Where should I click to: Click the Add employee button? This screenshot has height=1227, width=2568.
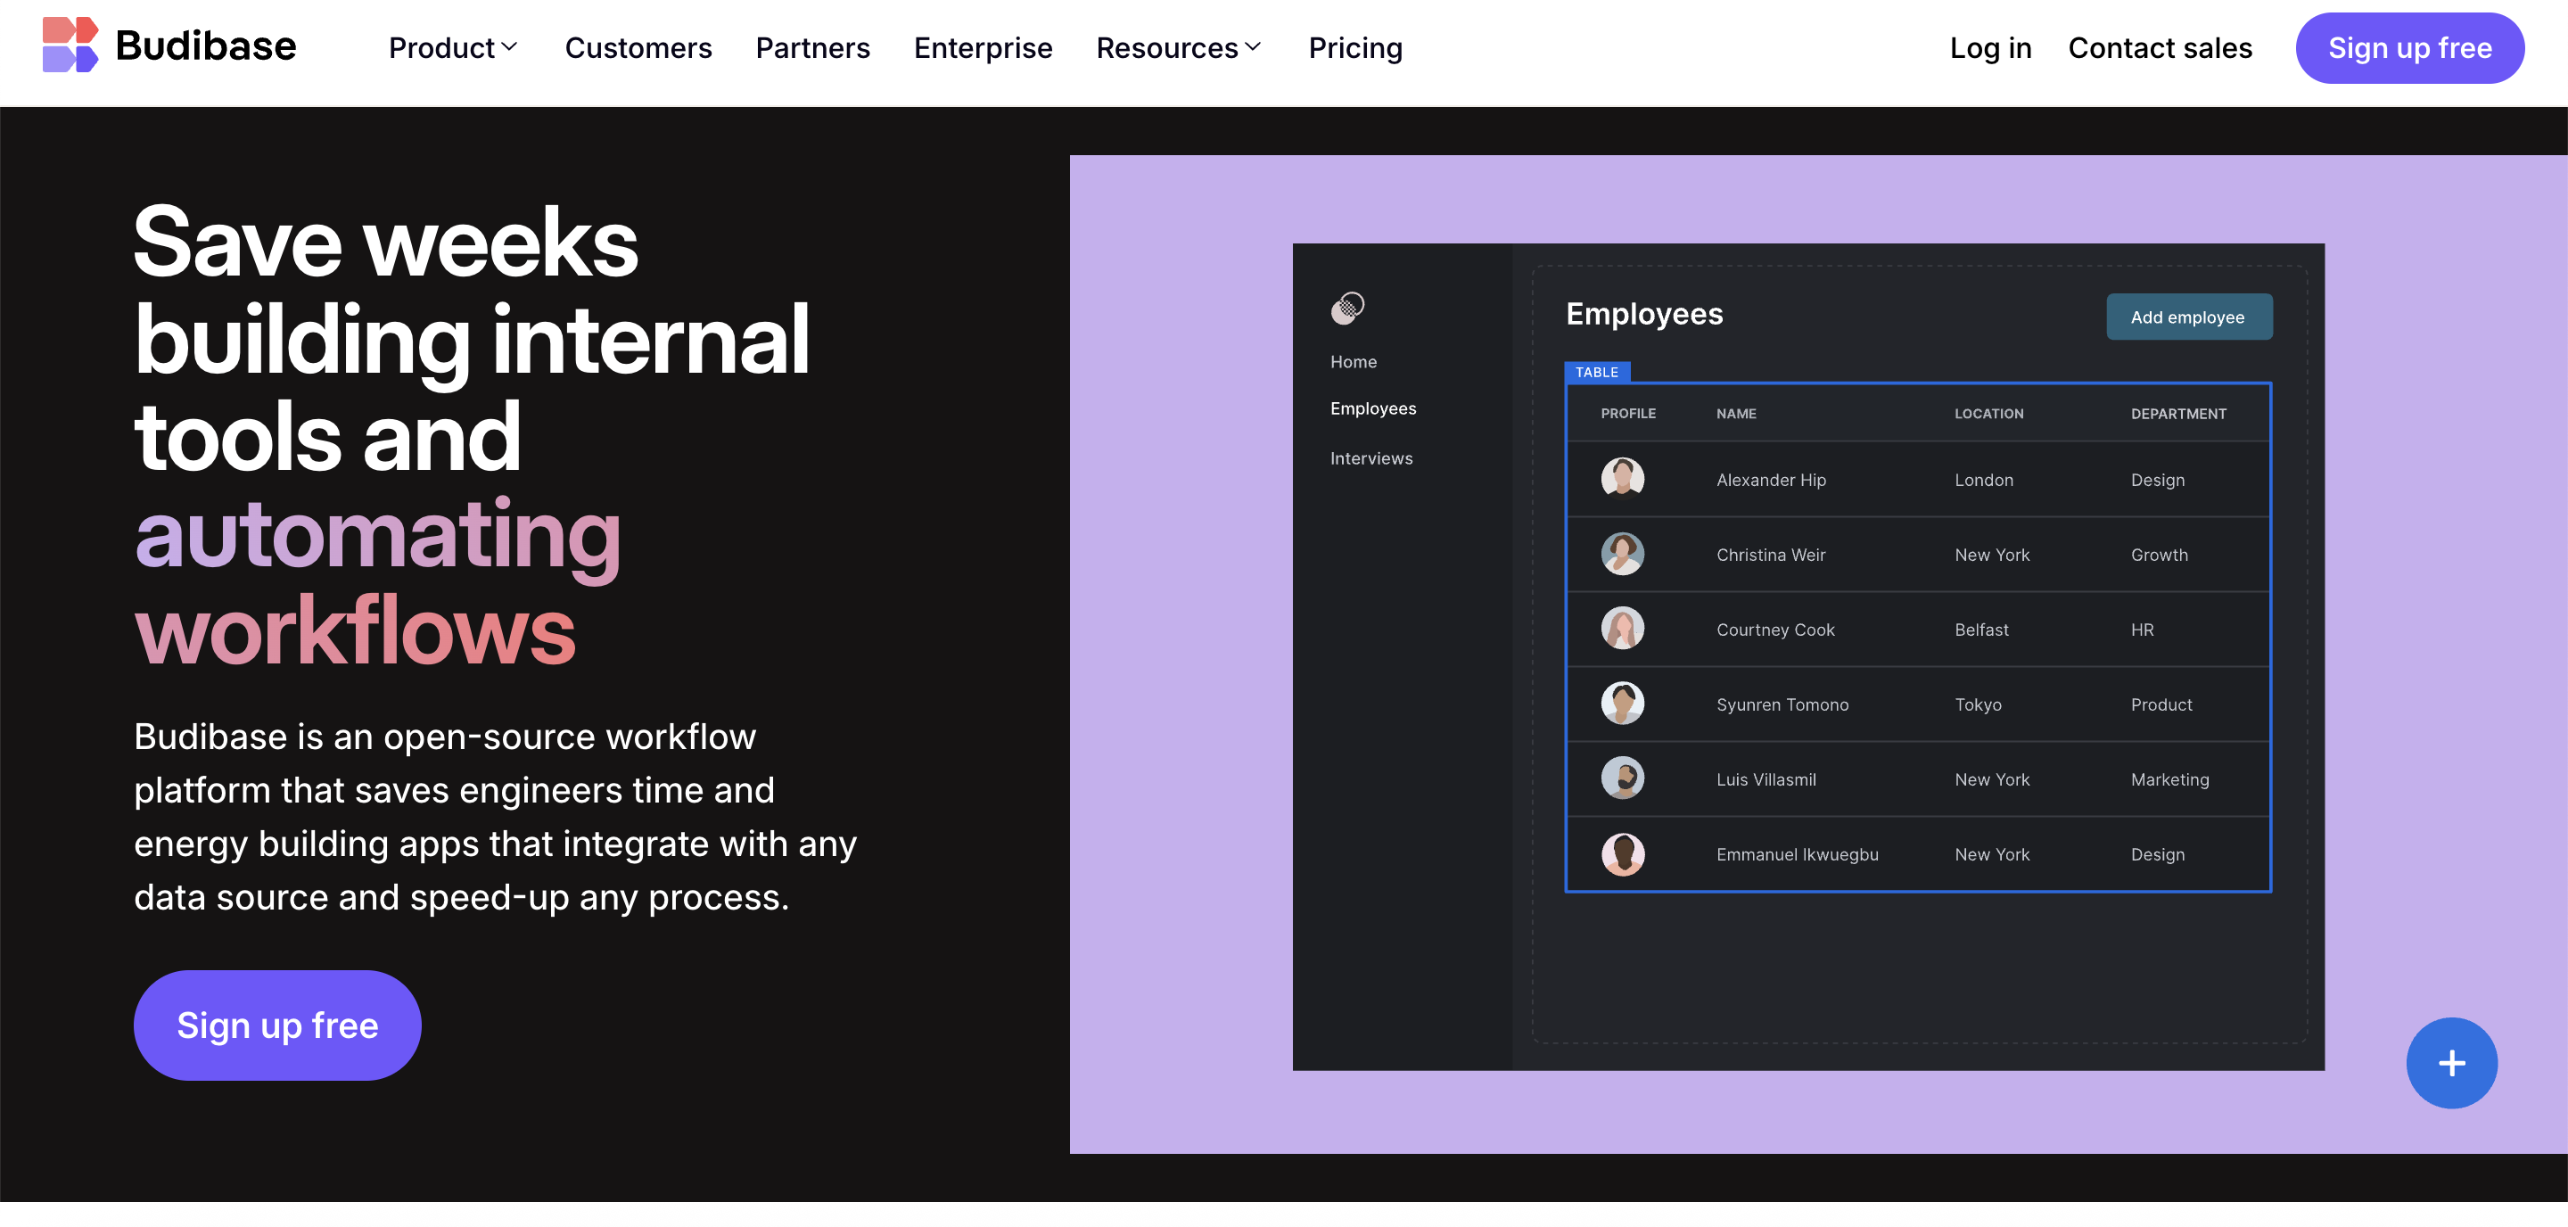click(2187, 317)
